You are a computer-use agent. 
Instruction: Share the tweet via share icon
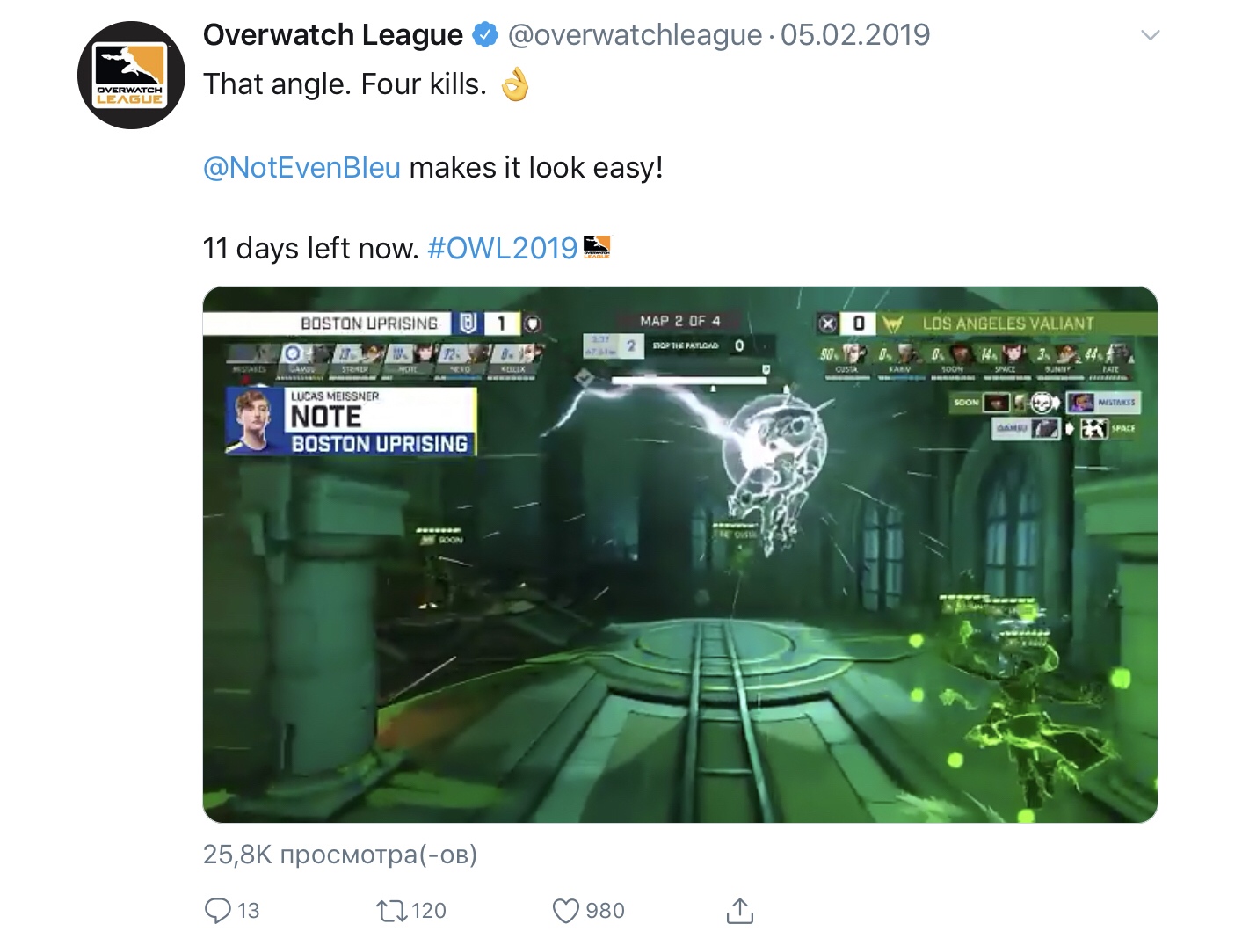click(x=740, y=911)
